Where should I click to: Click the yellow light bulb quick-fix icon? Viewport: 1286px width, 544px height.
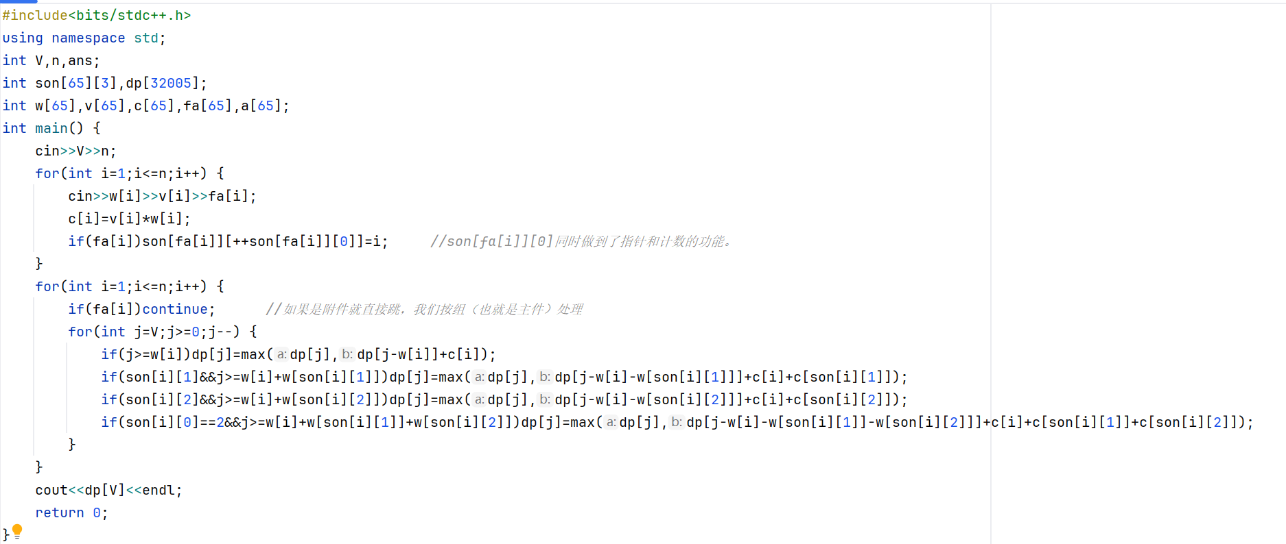point(17,530)
